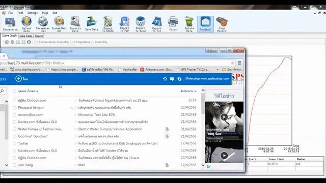Click the AdChoices triangle icon

pyautogui.click(x=208, y=167)
